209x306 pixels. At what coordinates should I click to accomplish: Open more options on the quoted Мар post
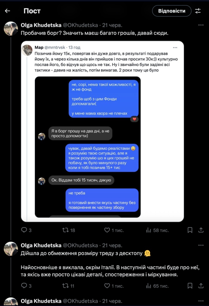175,48
